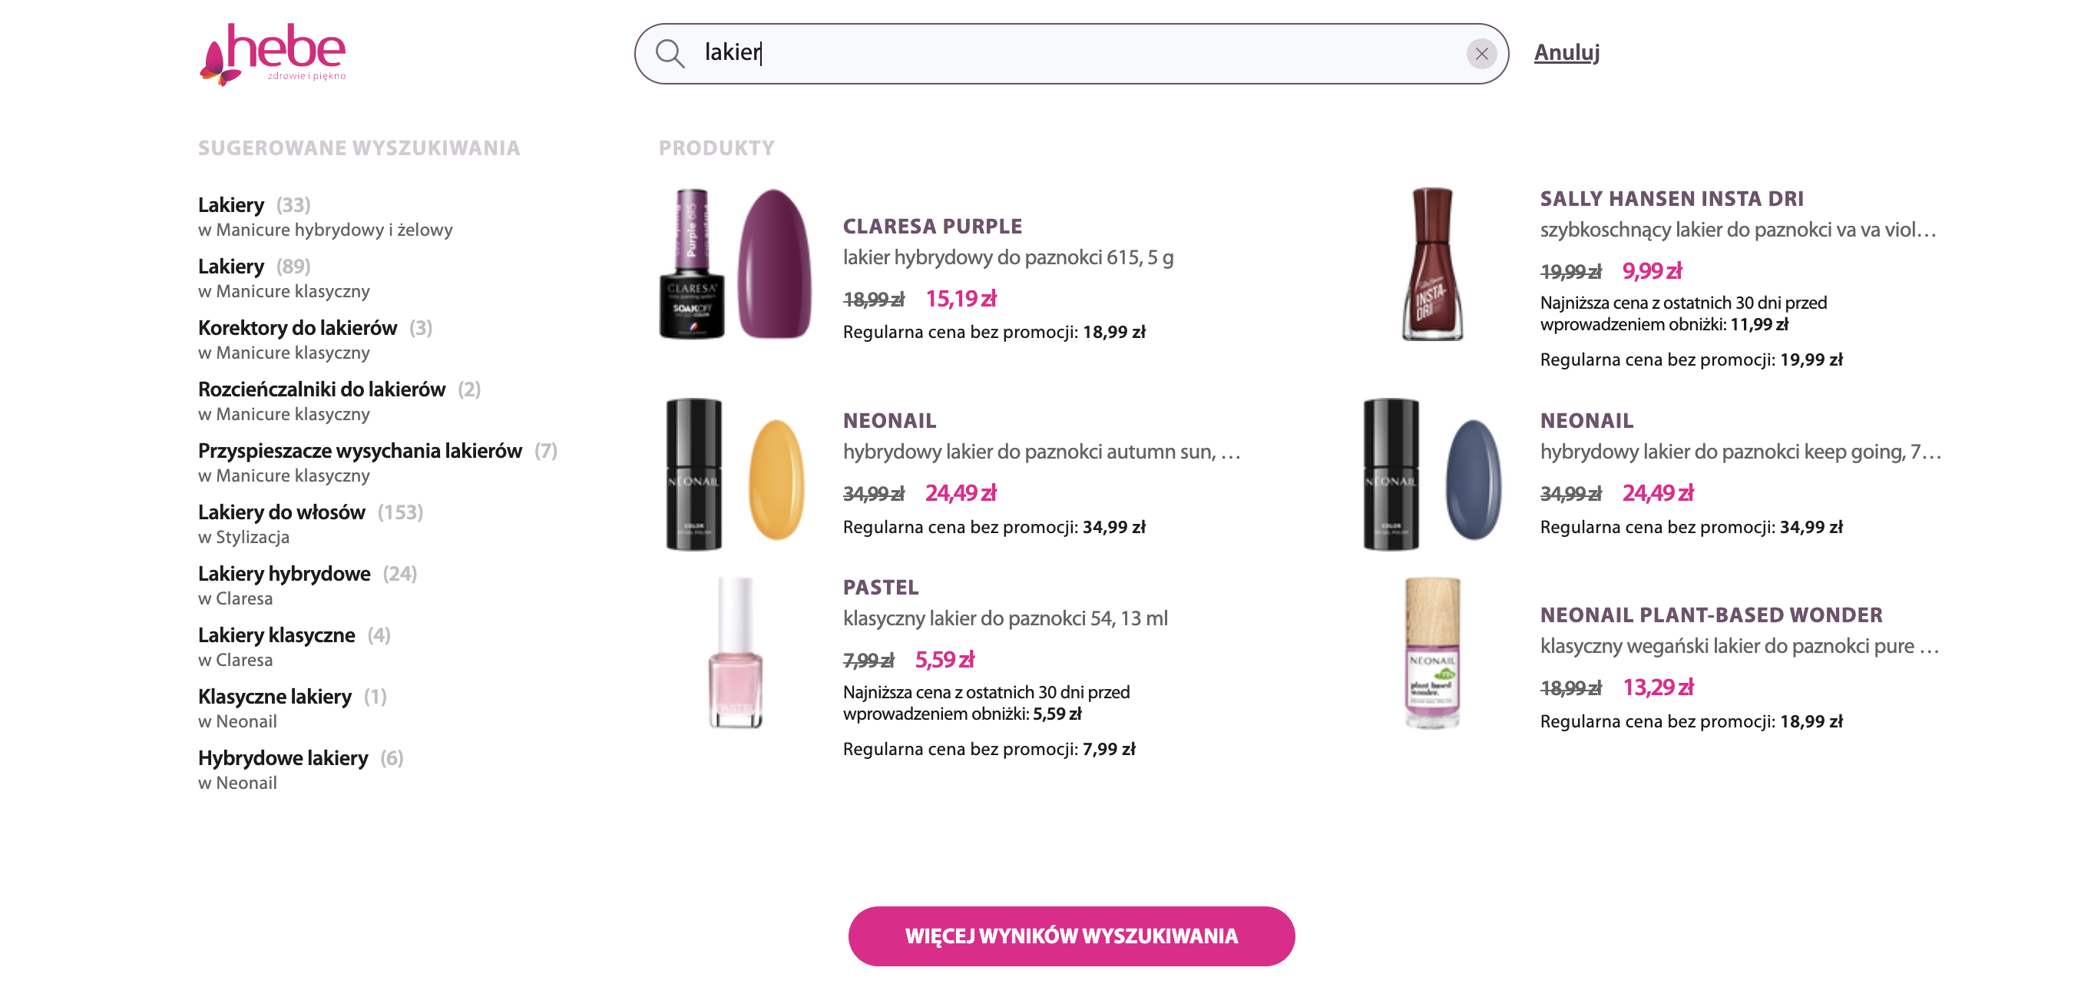Click into the search input with 'lakier'
Viewport: 2081px width, 994px height.
[1050, 53]
